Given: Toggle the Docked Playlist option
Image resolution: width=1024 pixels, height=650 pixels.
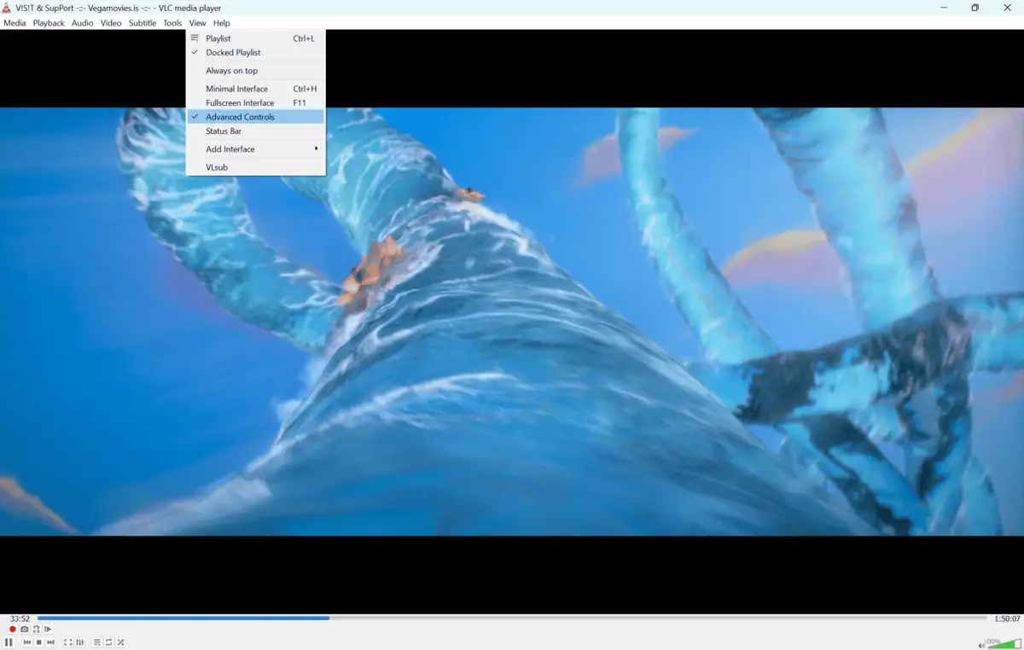Looking at the screenshot, I should (233, 53).
